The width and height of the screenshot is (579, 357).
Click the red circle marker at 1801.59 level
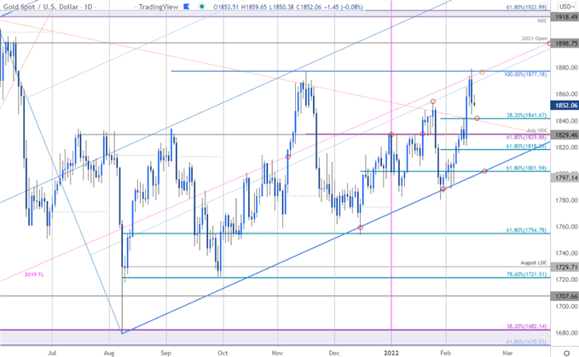484,171
